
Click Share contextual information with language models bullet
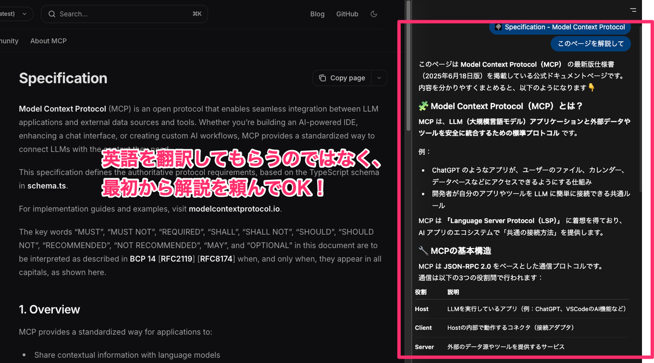point(127,355)
